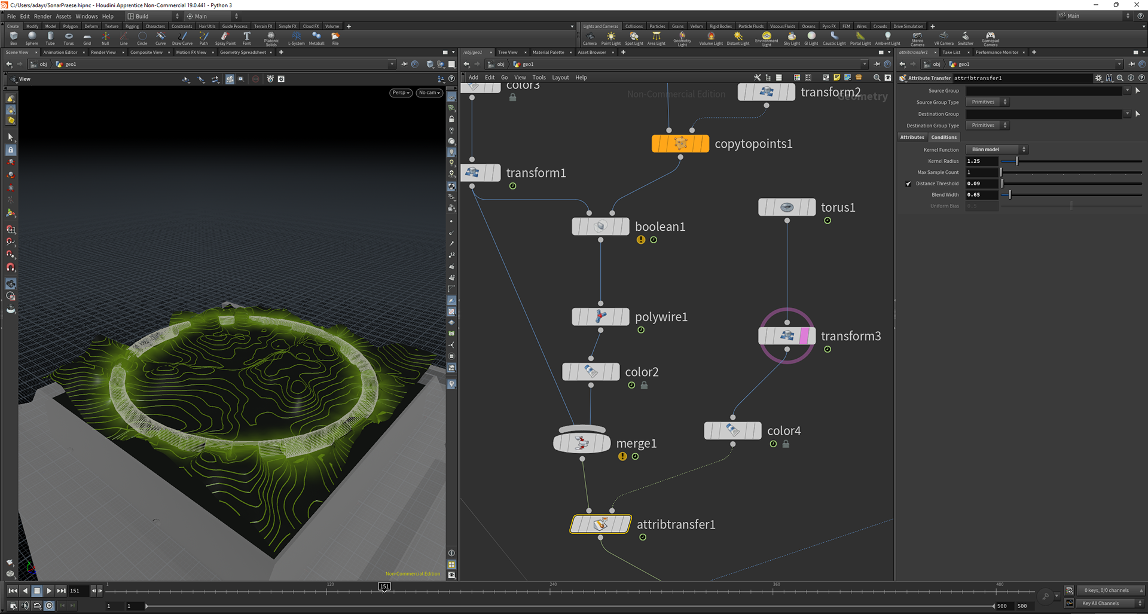Select the Platonic Solids shelf tool
The image size is (1148, 614).
point(271,39)
